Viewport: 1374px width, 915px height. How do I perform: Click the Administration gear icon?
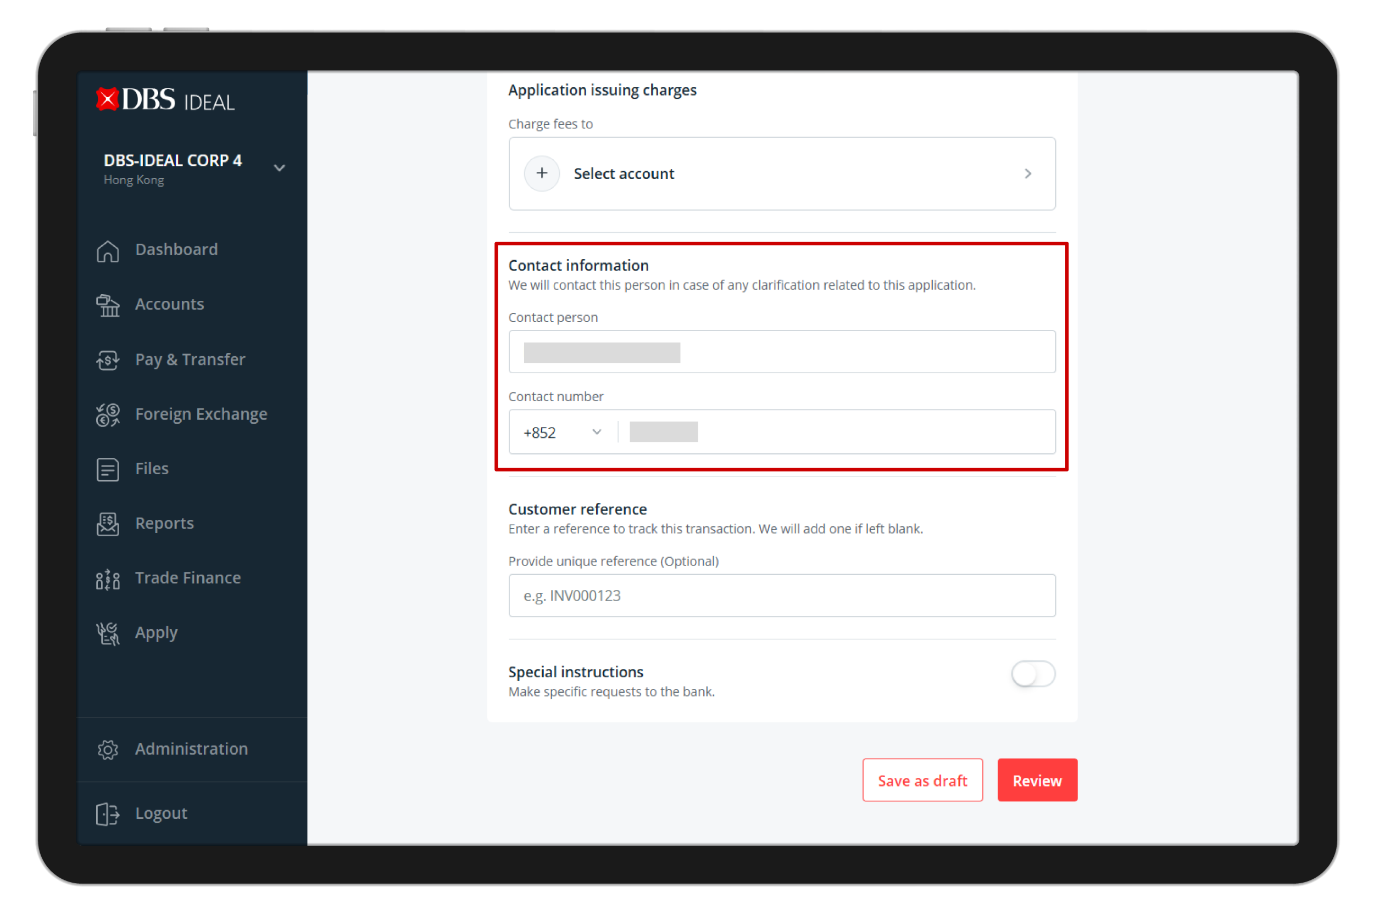[x=108, y=750]
